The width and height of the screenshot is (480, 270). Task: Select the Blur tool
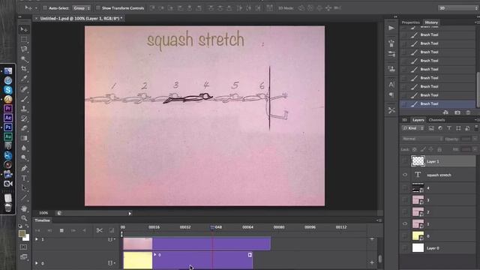pyautogui.click(x=24, y=148)
